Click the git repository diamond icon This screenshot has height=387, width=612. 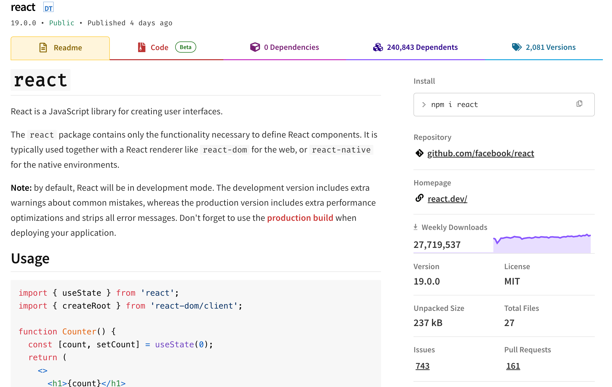419,153
